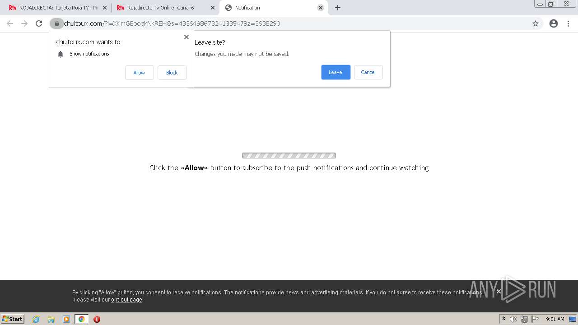The image size is (578, 325).
Task: Show hidden system tray icons arrow
Action: tap(503, 319)
